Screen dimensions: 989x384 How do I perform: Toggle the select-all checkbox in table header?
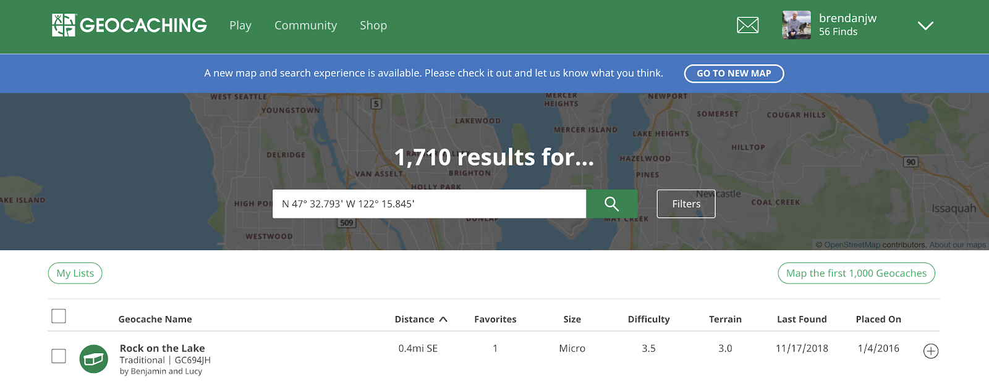(x=59, y=316)
